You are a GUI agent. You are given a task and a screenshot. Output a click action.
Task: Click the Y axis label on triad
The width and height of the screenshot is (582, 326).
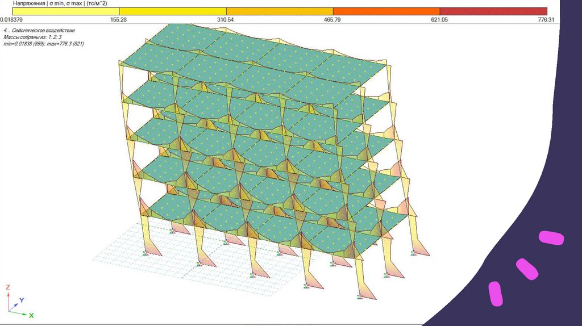click(x=22, y=300)
